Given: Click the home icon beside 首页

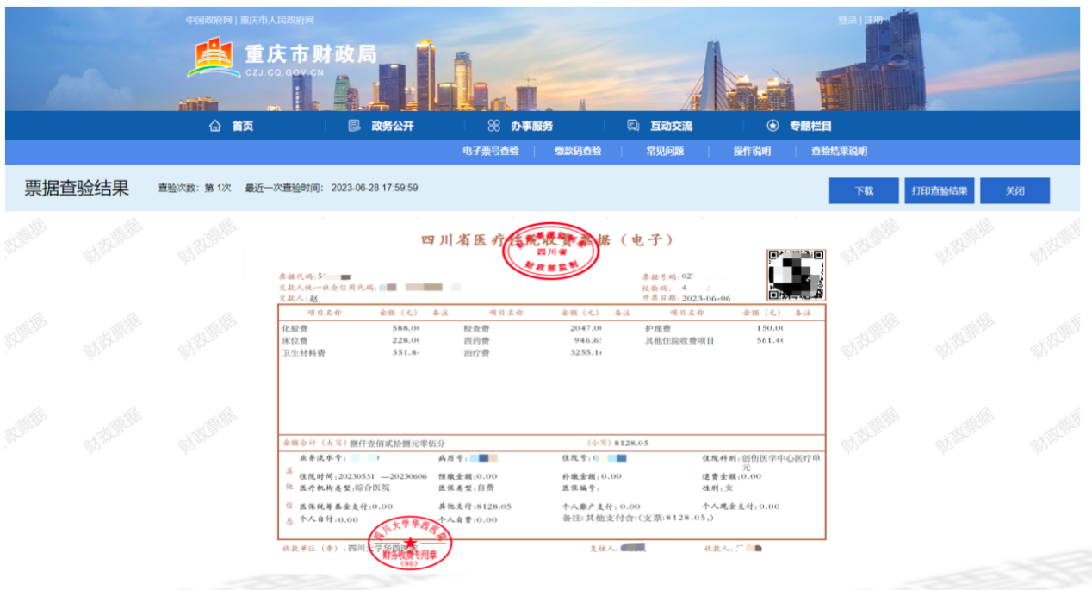Looking at the screenshot, I should (x=215, y=126).
